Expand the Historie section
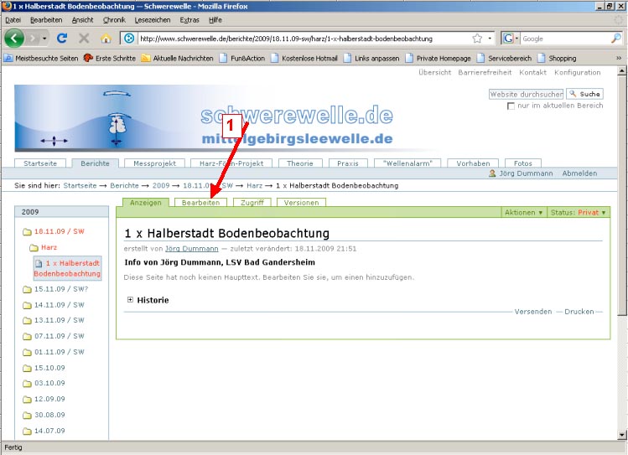 click(131, 300)
